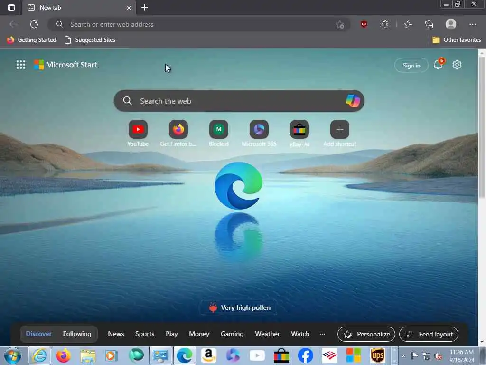Viewport: 486px width, 365px height.
Task: Open the app launcher grid icon
Action: pos(21,65)
